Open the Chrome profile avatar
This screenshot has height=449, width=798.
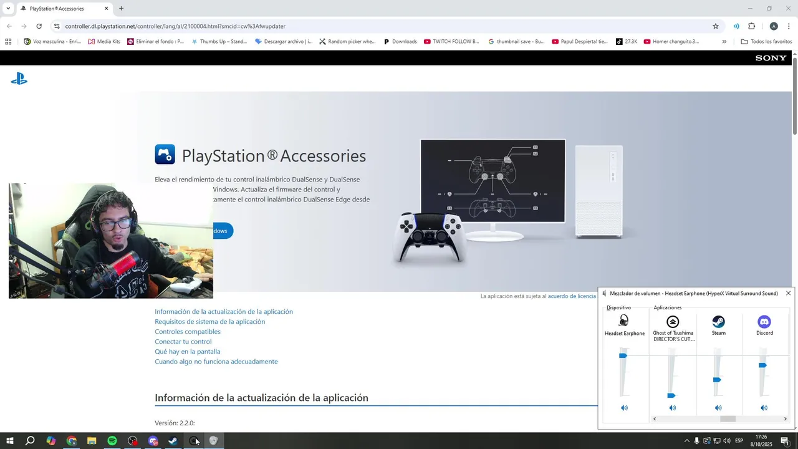[x=774, y=26]
